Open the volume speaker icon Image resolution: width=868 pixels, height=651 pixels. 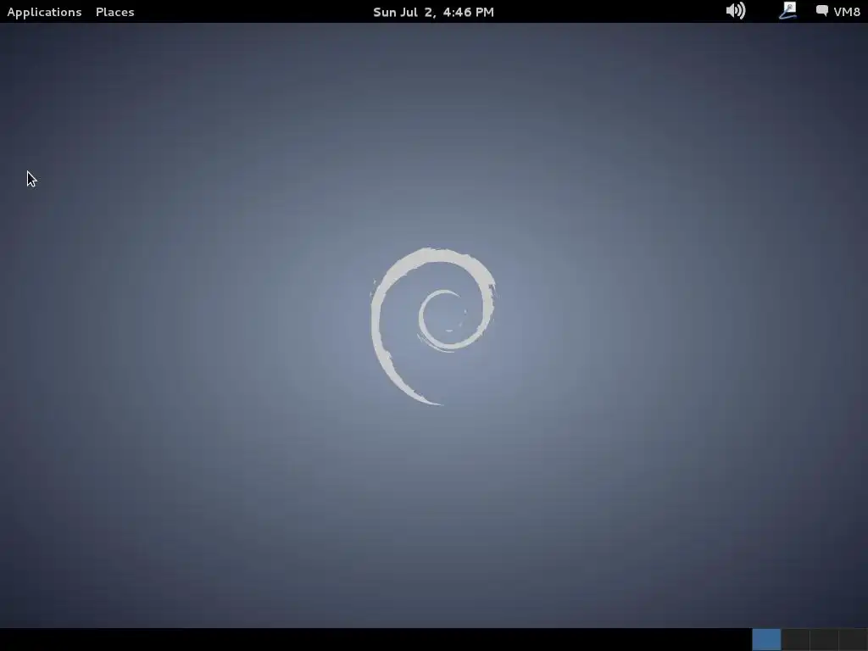736,11
